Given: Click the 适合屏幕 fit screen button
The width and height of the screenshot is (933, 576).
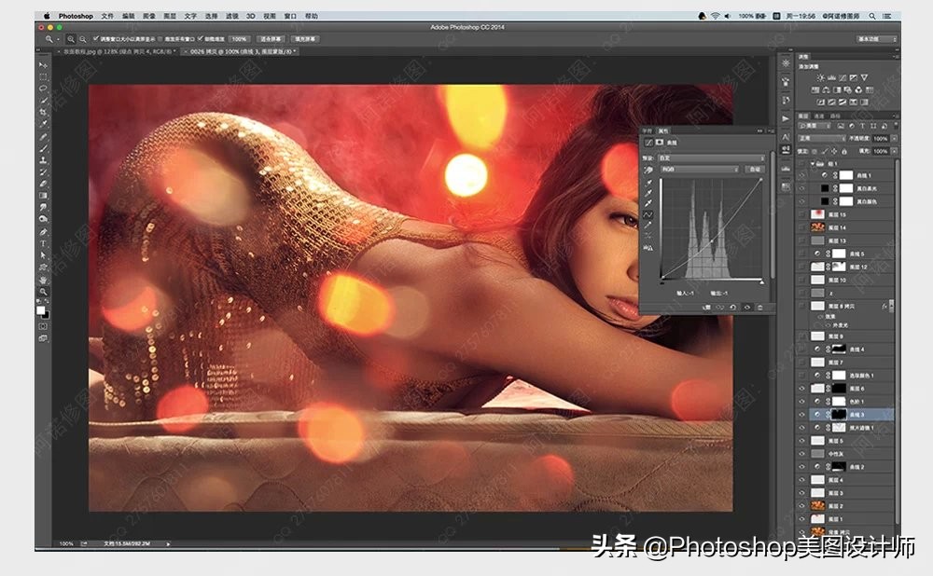Looking at the screenshot, I should [272, 39].
